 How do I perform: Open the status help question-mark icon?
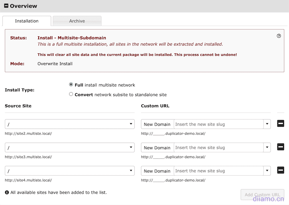click(279, 36)
